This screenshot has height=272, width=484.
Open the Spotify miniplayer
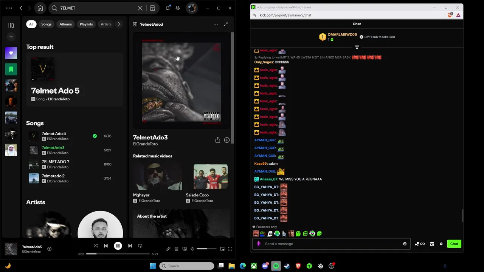coord(222,249)
